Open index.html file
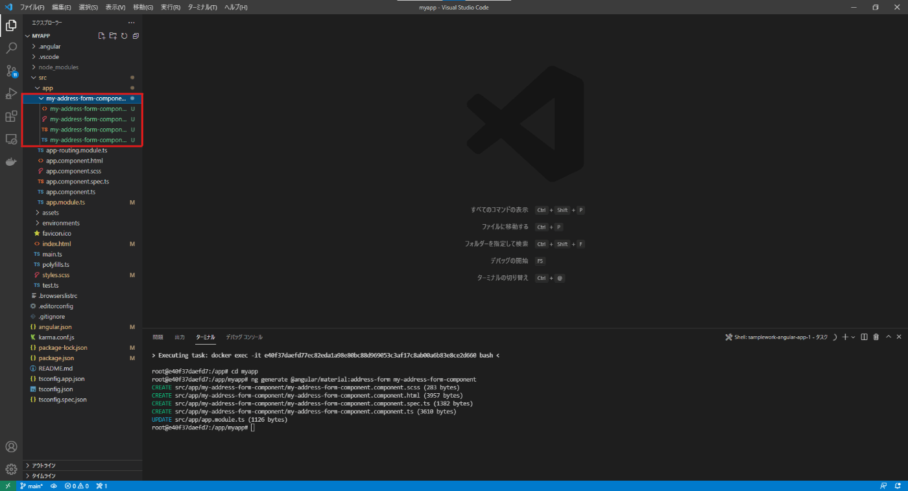Viewport: 908px width, 491px height. coord(83,244)
